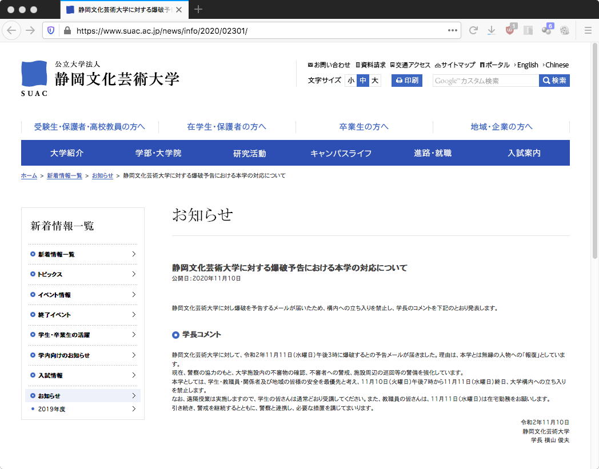Viewport: 599px width, 469px height.
Task: Click the tracking protection shield in address bar
Action: tap(51, 31)
